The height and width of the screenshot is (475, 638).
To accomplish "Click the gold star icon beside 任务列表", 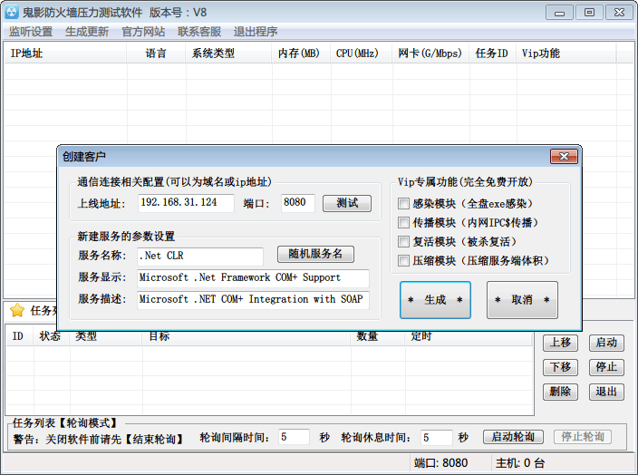I will tap(17, 310).
